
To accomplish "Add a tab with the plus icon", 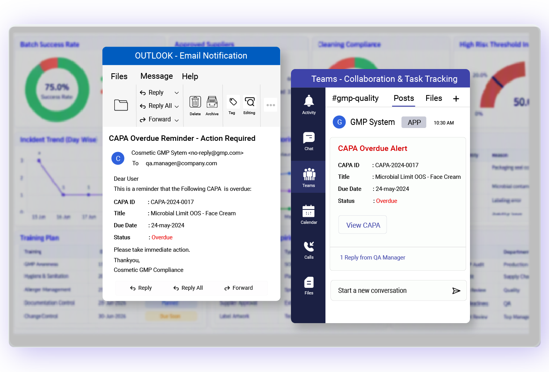I will (456, 99).
